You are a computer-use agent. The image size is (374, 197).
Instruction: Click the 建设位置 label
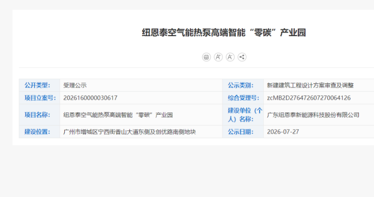37,132
